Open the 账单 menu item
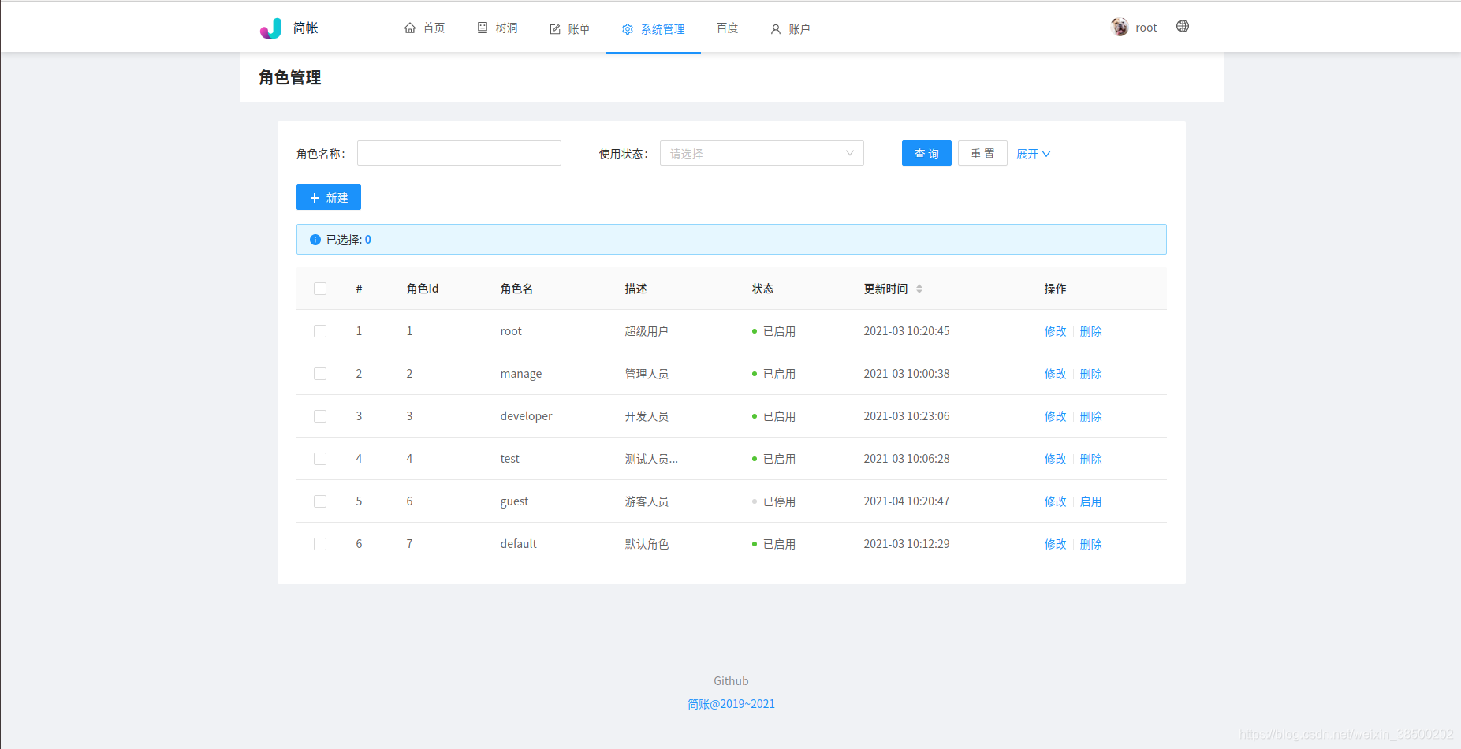 570,29
